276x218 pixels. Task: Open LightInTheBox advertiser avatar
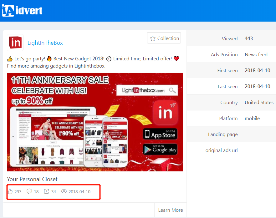15,43
